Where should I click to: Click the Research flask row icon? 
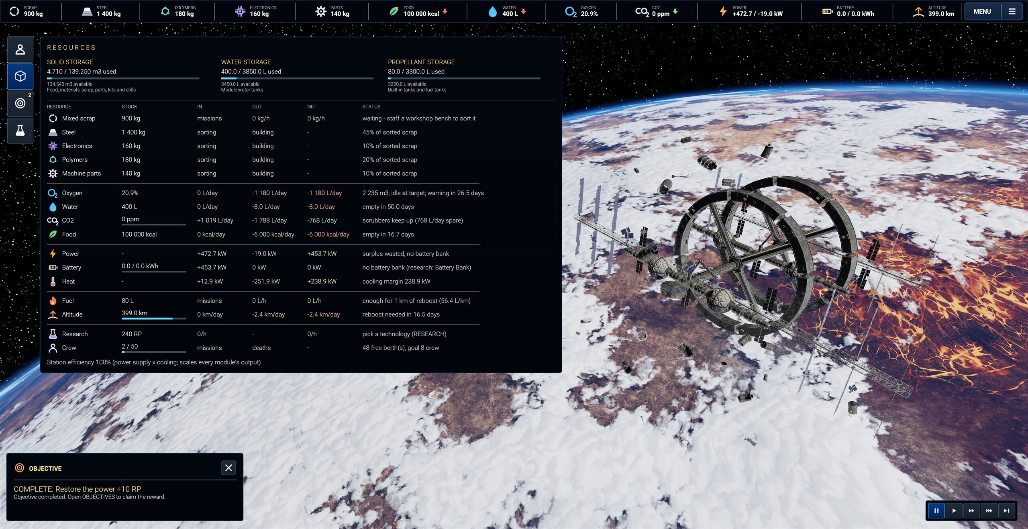point(53,334)
